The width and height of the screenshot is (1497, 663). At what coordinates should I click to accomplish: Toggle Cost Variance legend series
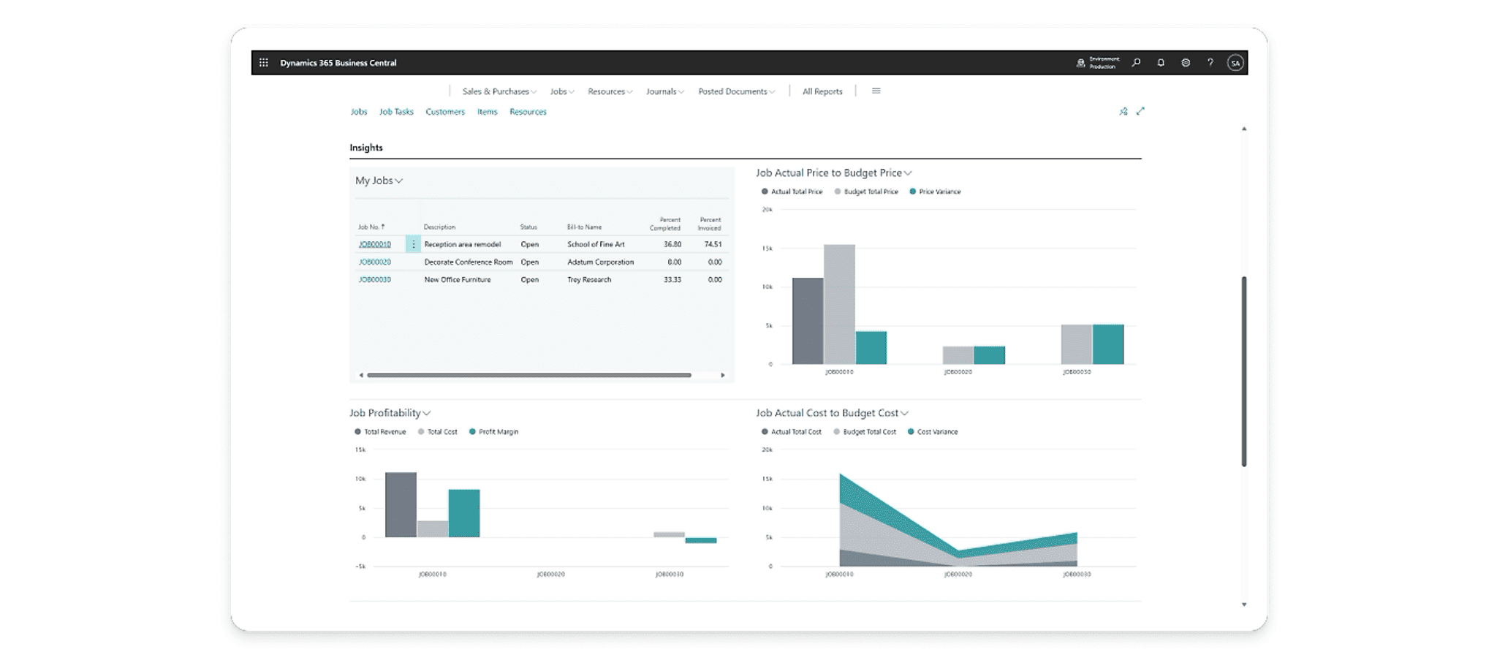coord(933,432)
